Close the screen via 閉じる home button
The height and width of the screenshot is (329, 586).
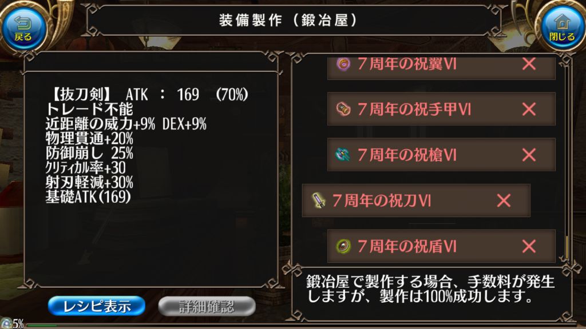click(562, 29)
